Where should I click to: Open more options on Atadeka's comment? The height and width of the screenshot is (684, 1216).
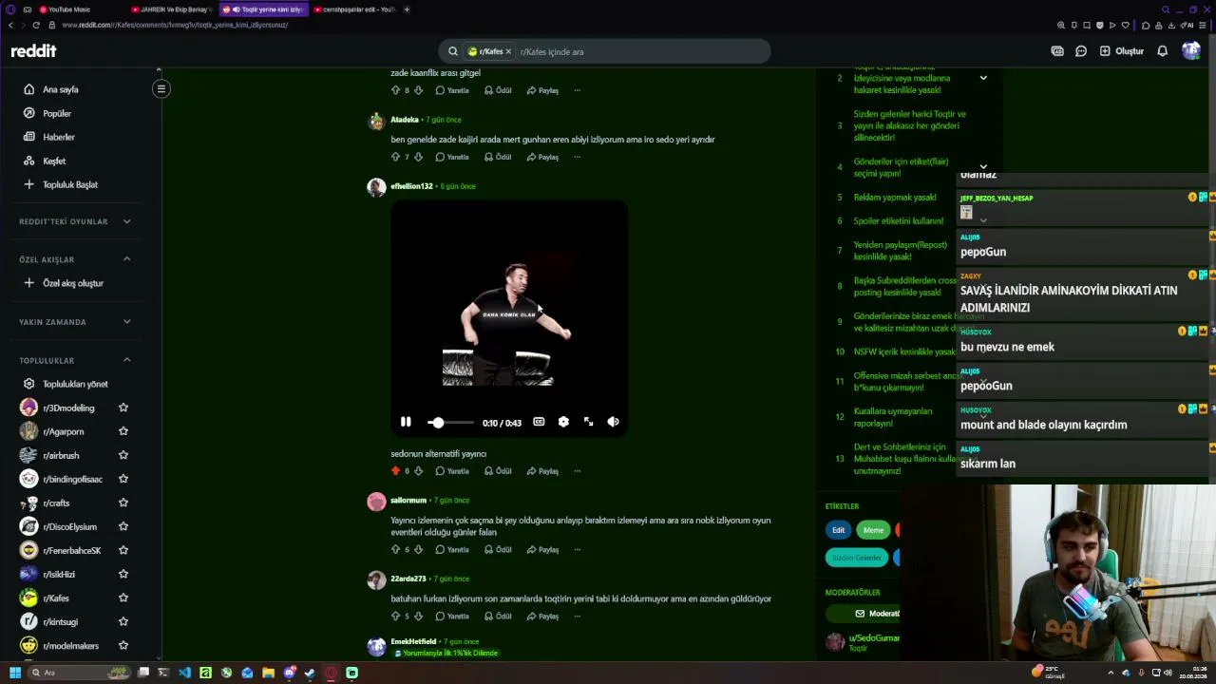click(577, 157)
